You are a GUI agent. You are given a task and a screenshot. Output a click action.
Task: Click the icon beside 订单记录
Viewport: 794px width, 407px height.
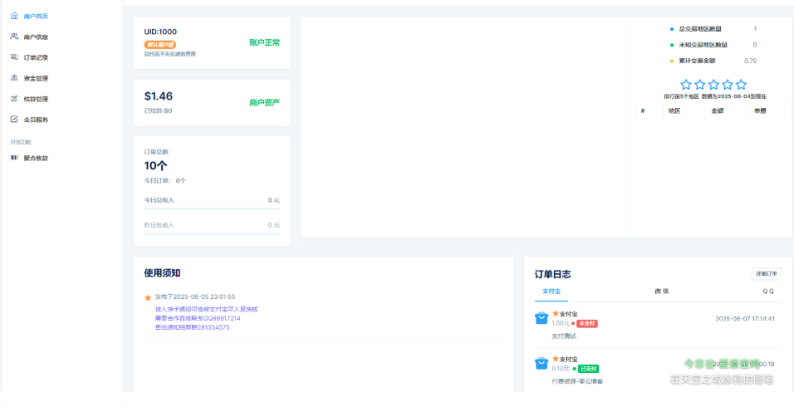point(14,57)
